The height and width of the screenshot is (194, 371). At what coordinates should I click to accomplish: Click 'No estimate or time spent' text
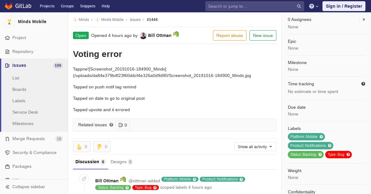(x=313, y=92)
